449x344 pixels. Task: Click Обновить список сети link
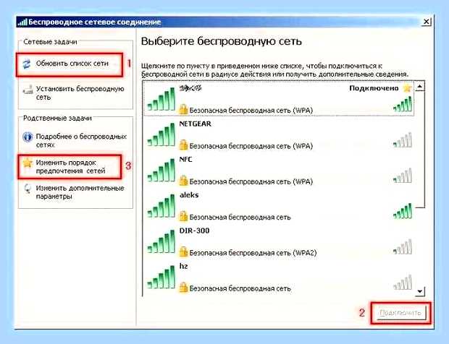click(x=72, y=64)
